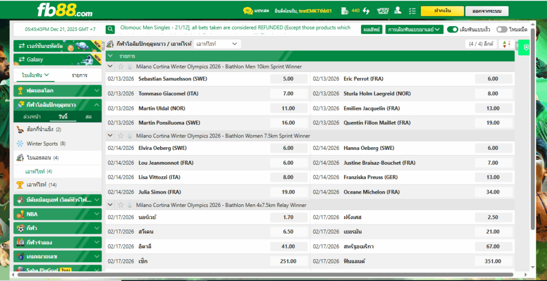The width and height of the screenshot is (547, 281).
Task: Click the sports soccer ball icon
Action: [20, 228]
